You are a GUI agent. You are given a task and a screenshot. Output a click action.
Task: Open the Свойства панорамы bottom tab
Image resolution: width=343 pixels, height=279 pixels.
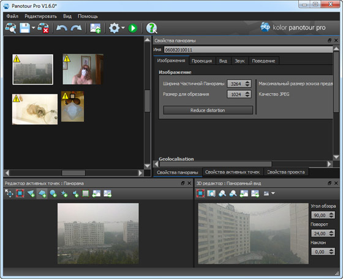point(178,172)
